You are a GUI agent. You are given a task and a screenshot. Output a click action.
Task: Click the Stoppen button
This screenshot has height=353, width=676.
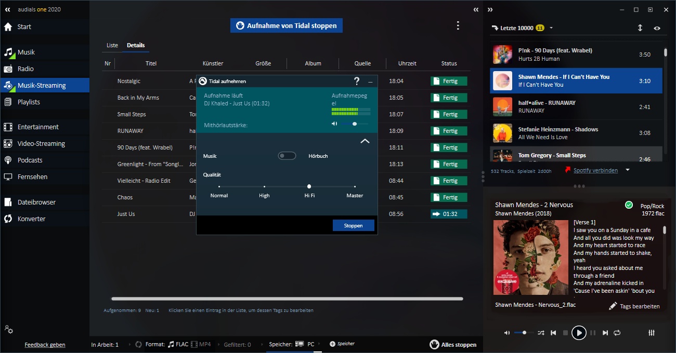coord(353,225)
